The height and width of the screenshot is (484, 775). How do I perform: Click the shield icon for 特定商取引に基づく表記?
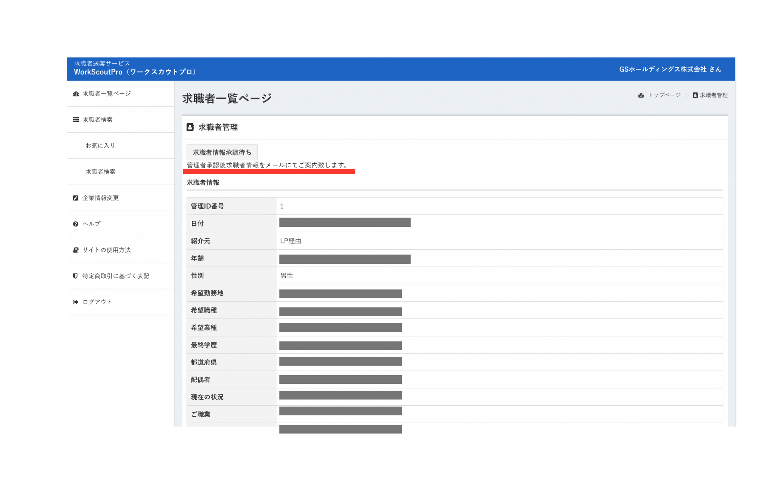[x=75, y=276]
